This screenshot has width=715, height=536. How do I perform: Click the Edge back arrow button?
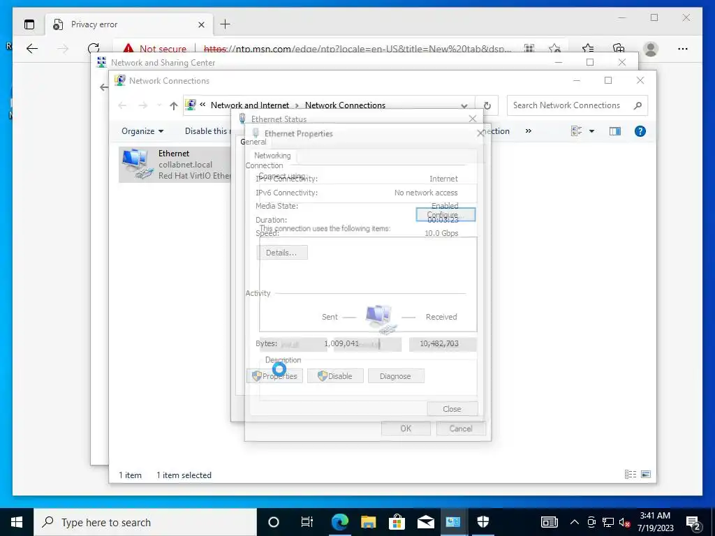[32, 49]
